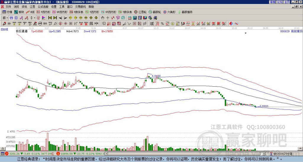303x162 pixels.
Task: Open 9T四方形 tool
Action: click(109, 12)
